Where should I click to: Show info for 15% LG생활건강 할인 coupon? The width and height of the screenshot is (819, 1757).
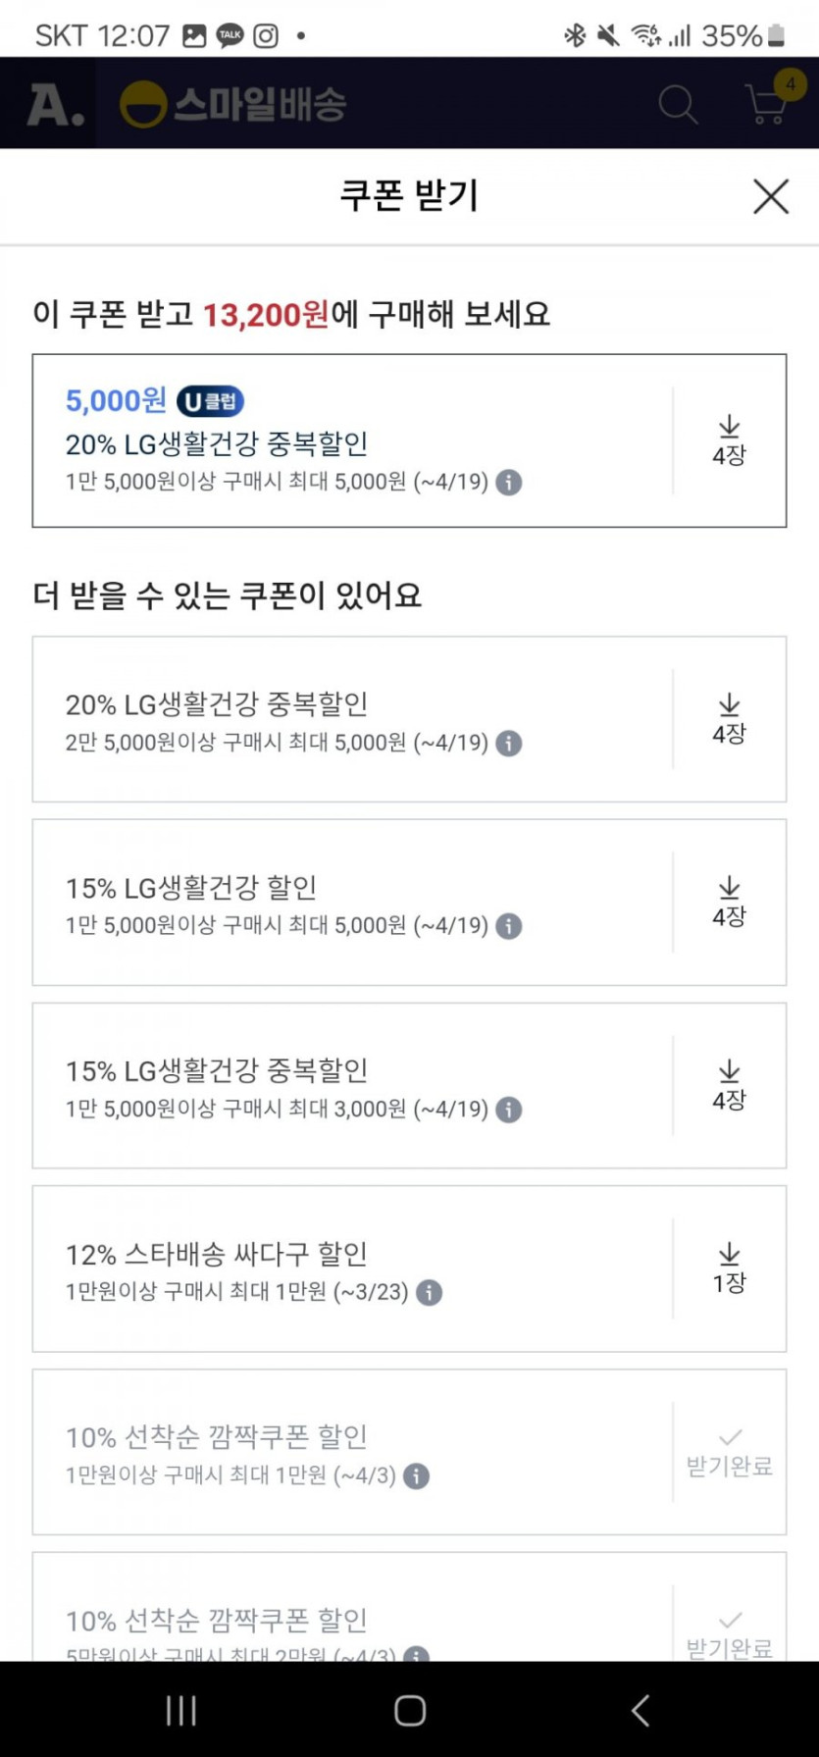[508, 926]
